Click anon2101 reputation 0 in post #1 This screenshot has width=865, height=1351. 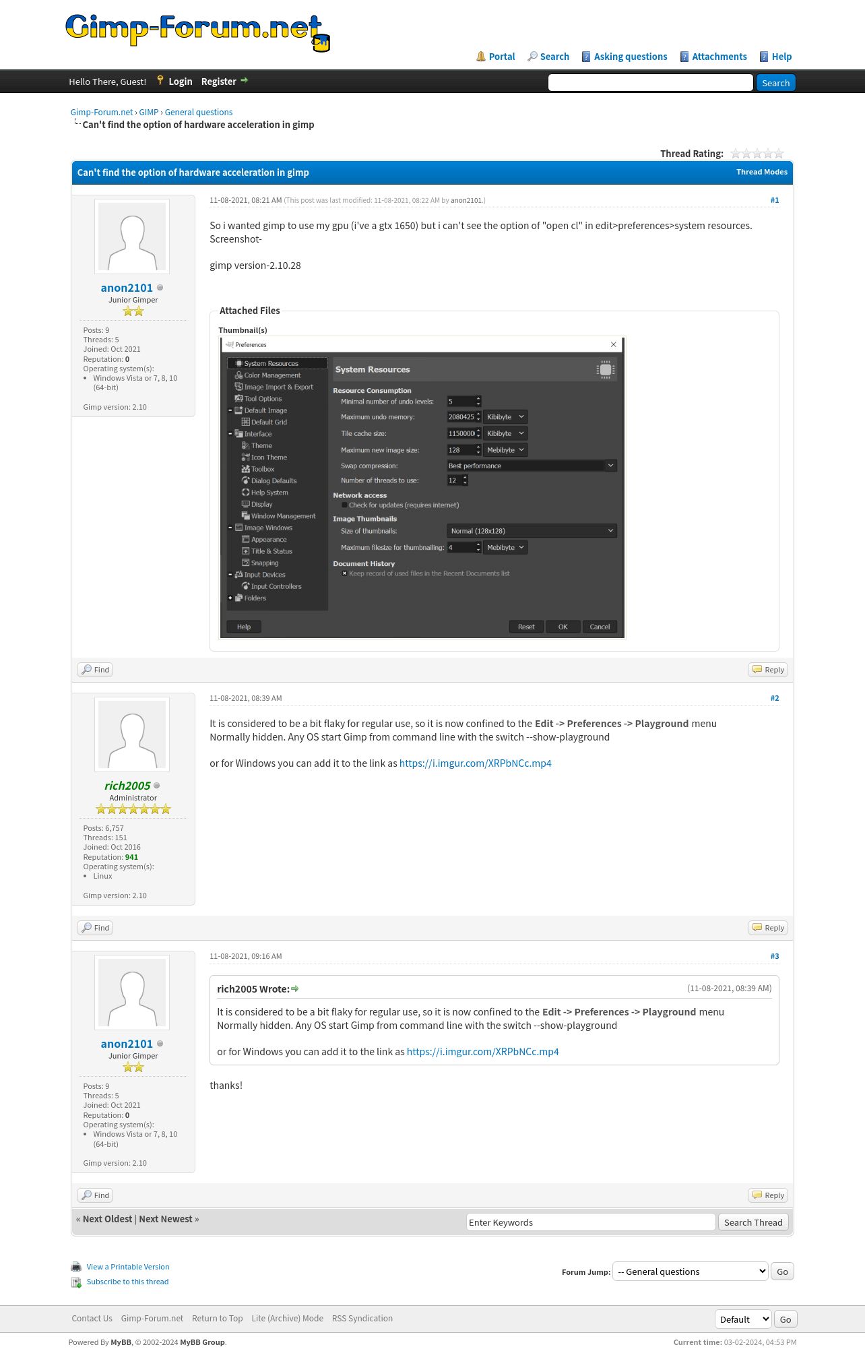[127, 359]
